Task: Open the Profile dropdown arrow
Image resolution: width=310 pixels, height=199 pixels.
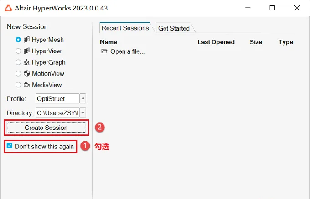Action: click(83, 98)
